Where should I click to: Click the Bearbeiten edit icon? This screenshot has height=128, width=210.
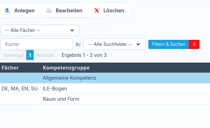[49, 10]
